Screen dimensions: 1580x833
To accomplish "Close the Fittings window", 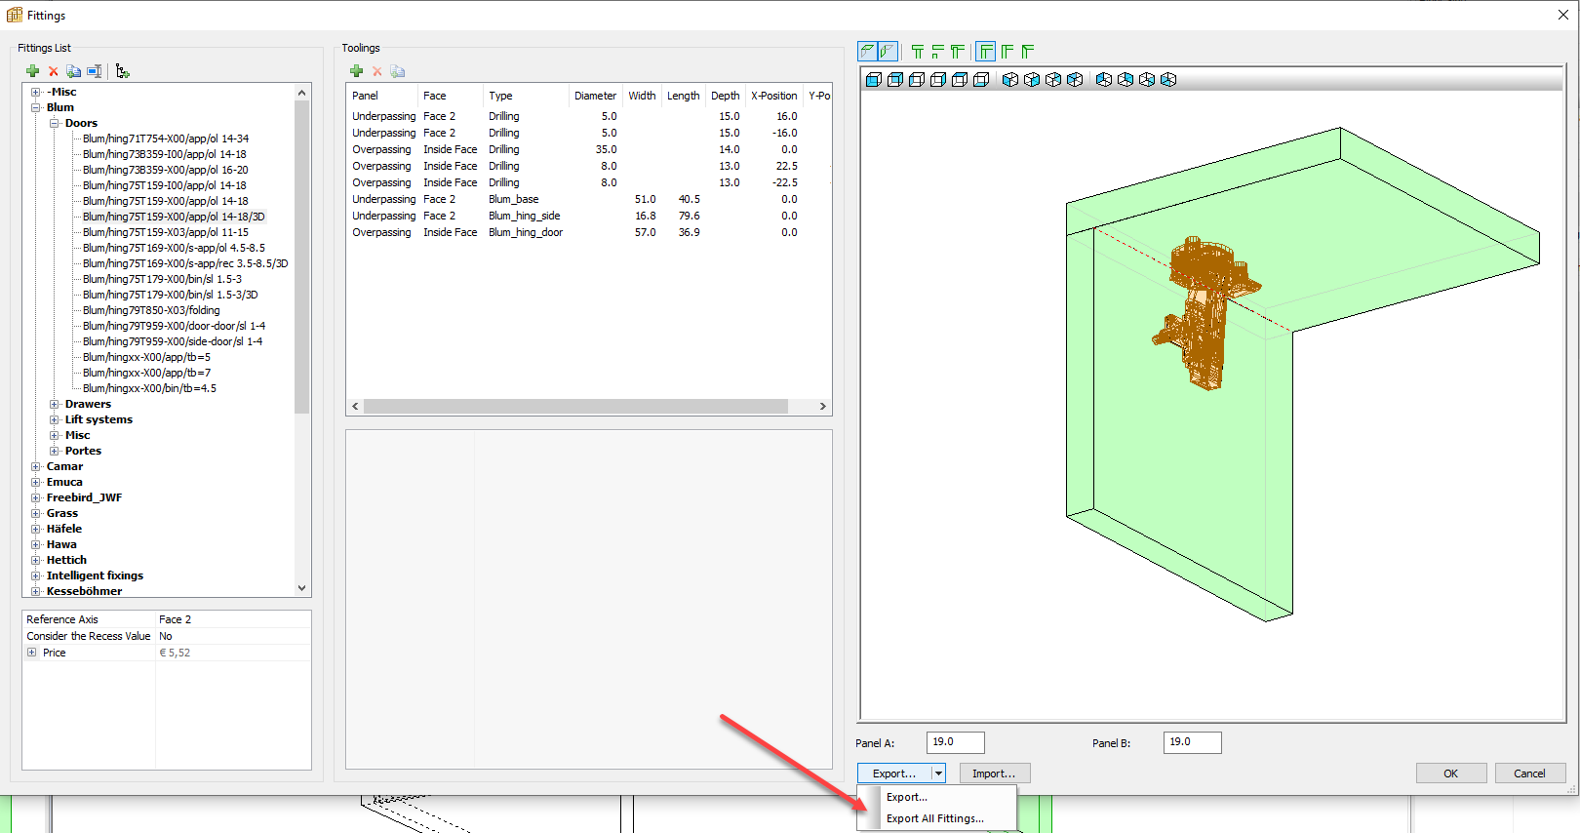I will [x=1563, y=15].
